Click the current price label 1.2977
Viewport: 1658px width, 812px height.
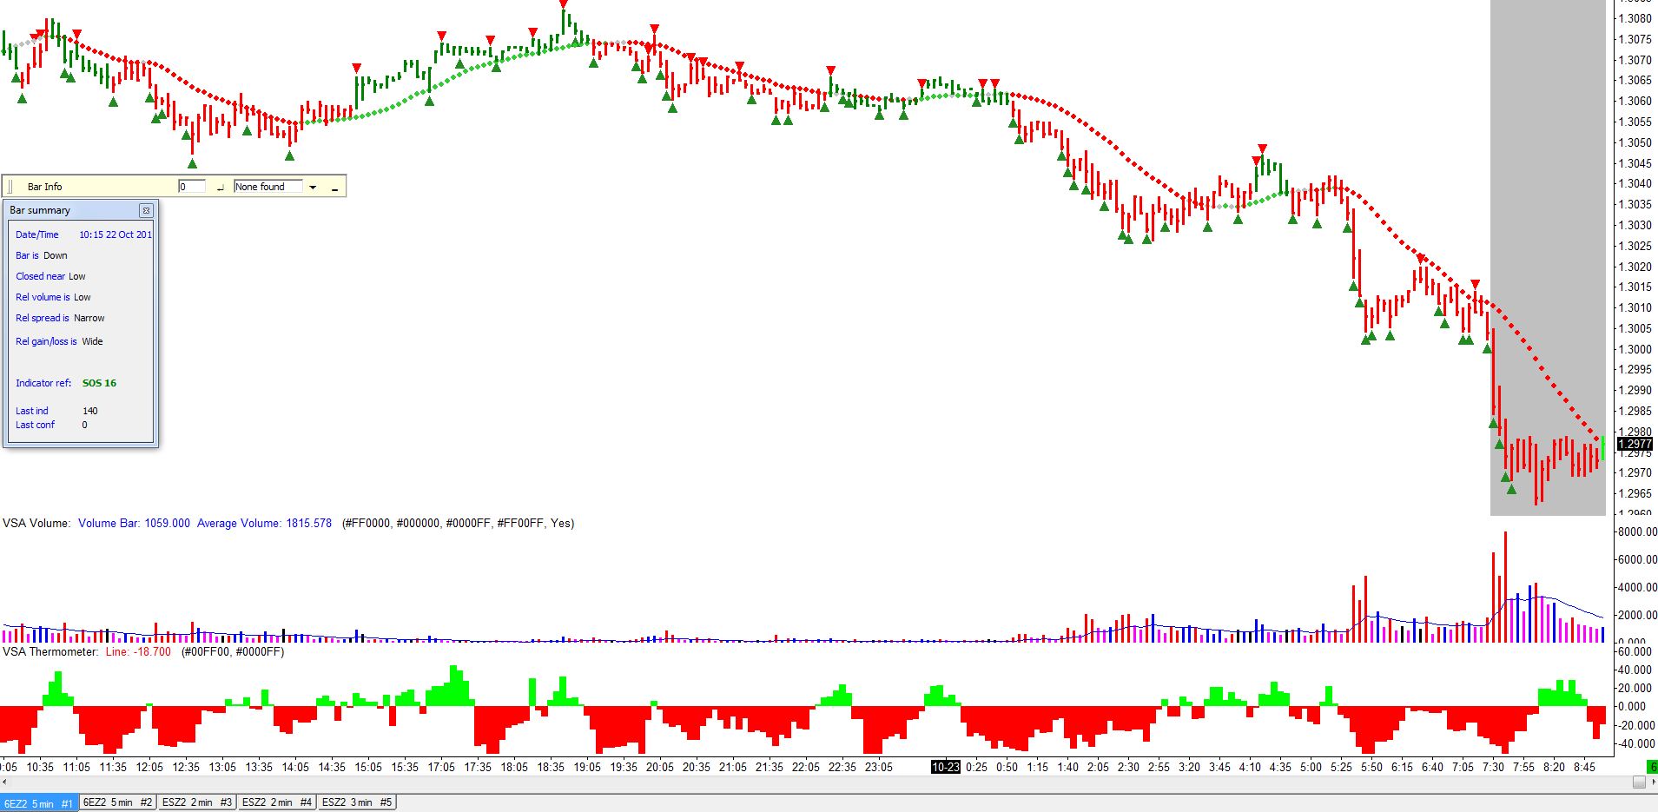[1635, 445]
